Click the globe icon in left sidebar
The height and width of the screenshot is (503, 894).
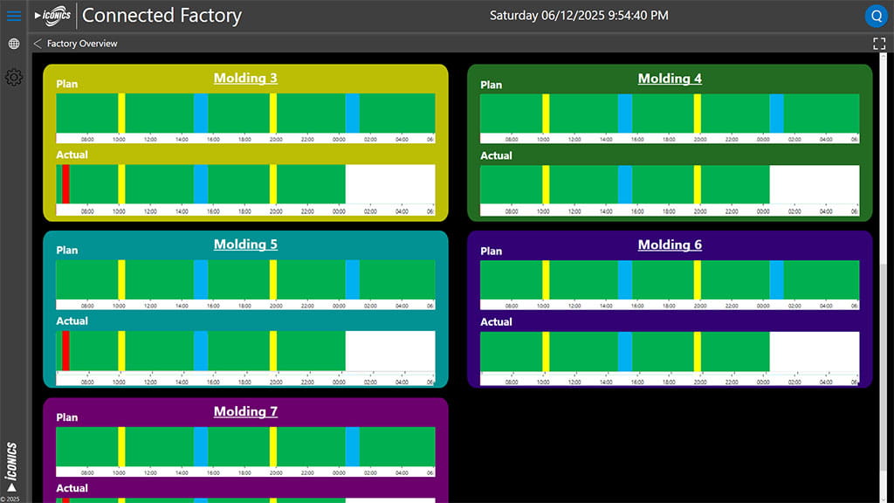(x=14, y=44)
